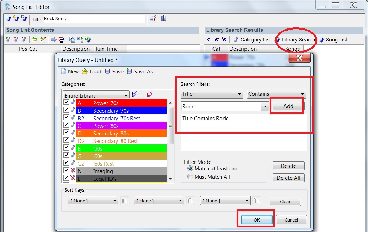Uncheck the Power '70s category checkbox
This screenshot has height=232, width=368.
coord(66,103)
